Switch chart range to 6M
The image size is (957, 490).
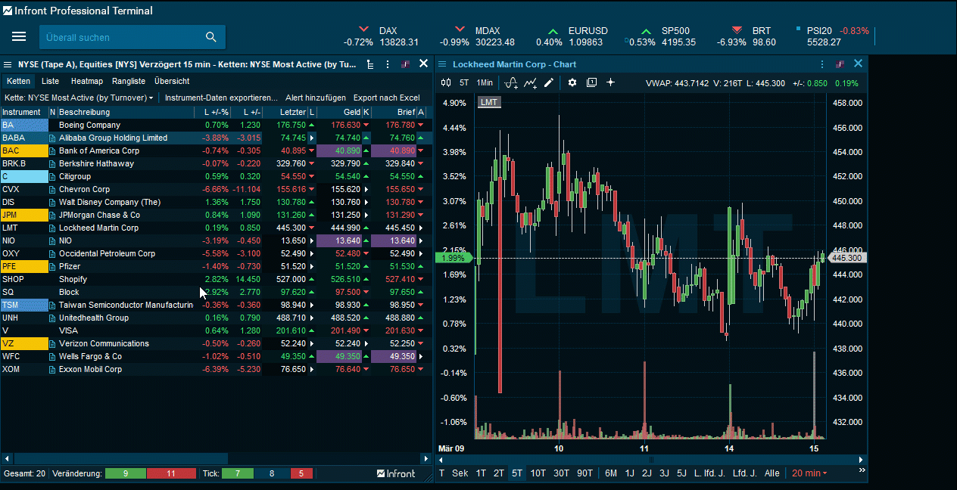click(x=610, y=473)
